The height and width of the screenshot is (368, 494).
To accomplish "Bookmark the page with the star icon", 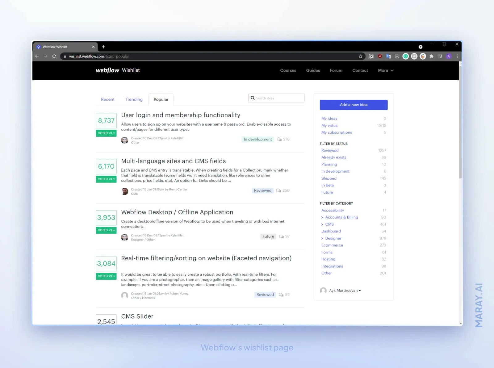I will pos(360,56).
